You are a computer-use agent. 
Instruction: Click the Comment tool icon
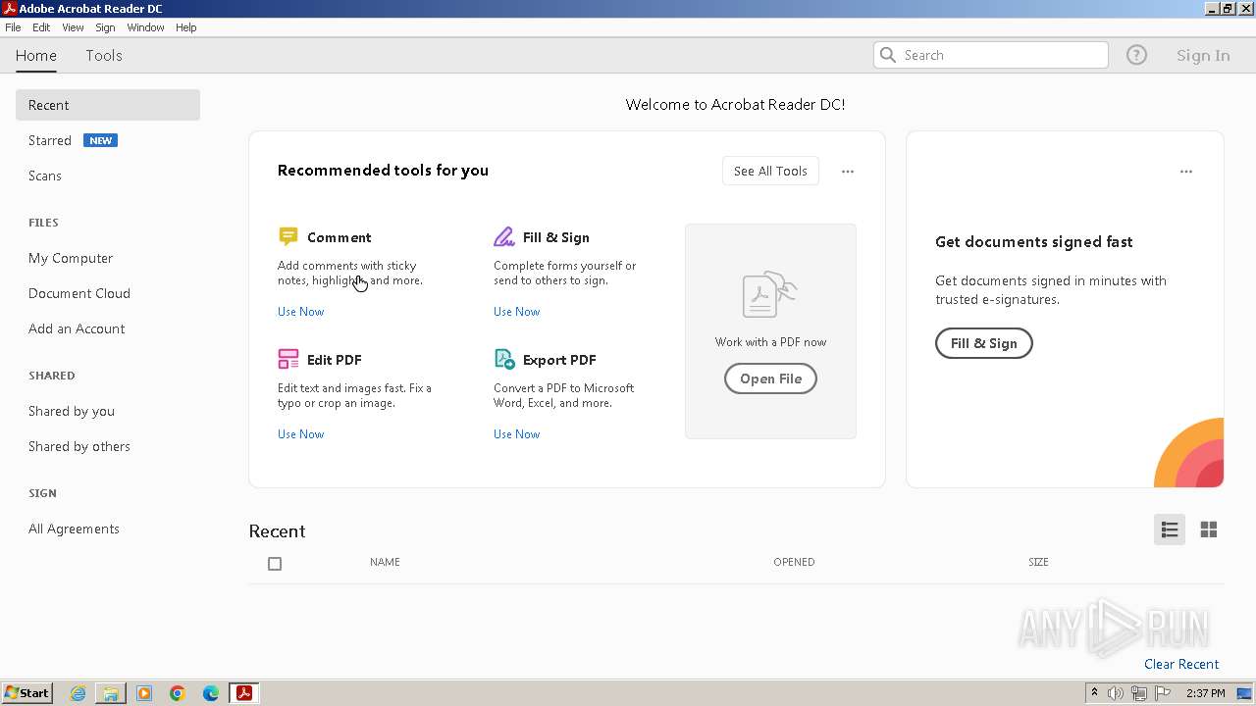288,236
